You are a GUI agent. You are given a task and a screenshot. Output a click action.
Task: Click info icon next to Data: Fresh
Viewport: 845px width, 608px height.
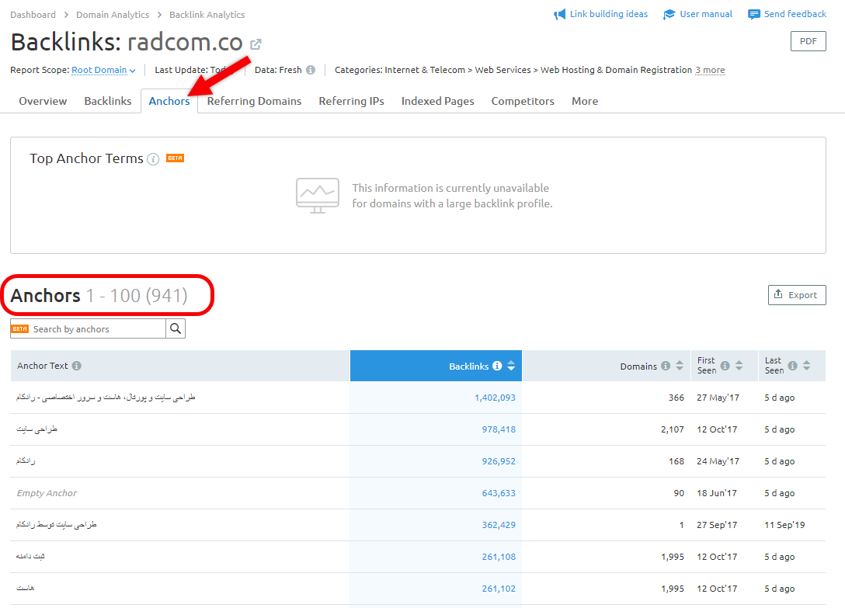click(x=311, y=70)
